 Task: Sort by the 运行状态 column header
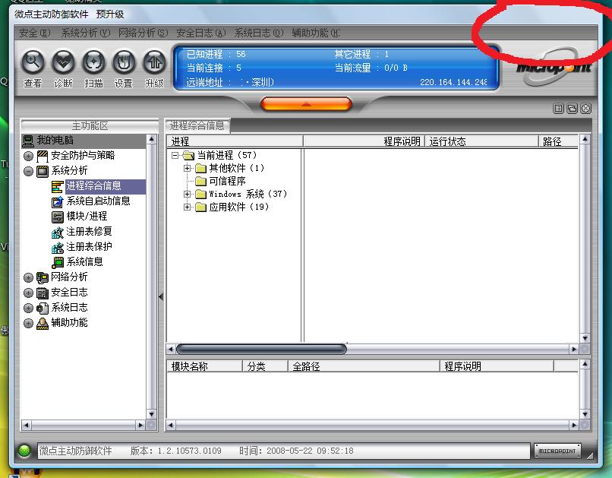[x=481, y=141]
